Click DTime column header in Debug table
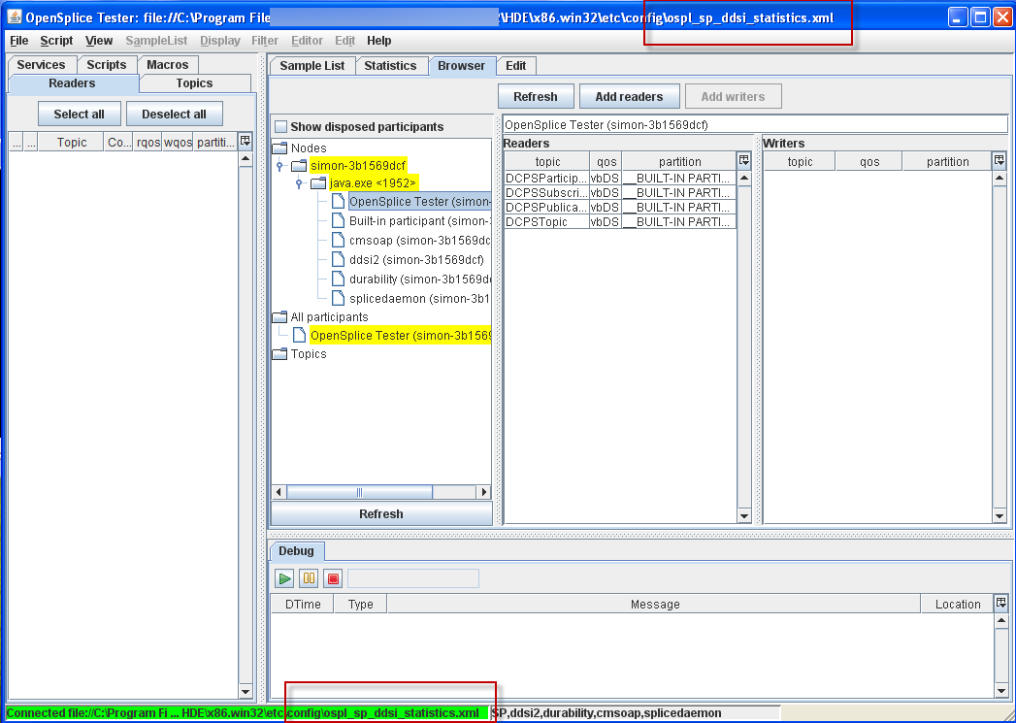1016x723 pixels. pyautogui.click(x=303, y=604)
